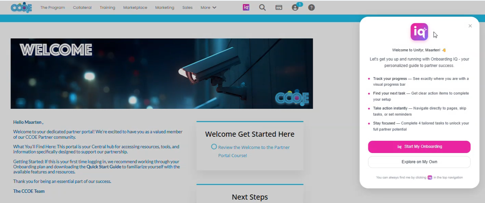Click the small IQ icon in popup footer note
This screenshot has height=203, width=485.
(x=430, y=177)
